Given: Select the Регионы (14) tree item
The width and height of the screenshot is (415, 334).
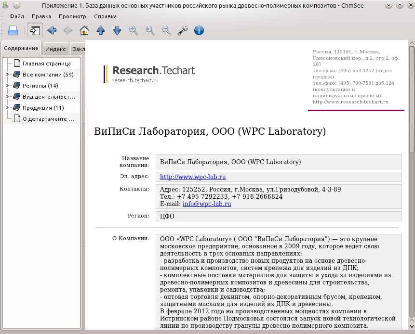Looking at the screenshot, I should (x=40, y=86).
